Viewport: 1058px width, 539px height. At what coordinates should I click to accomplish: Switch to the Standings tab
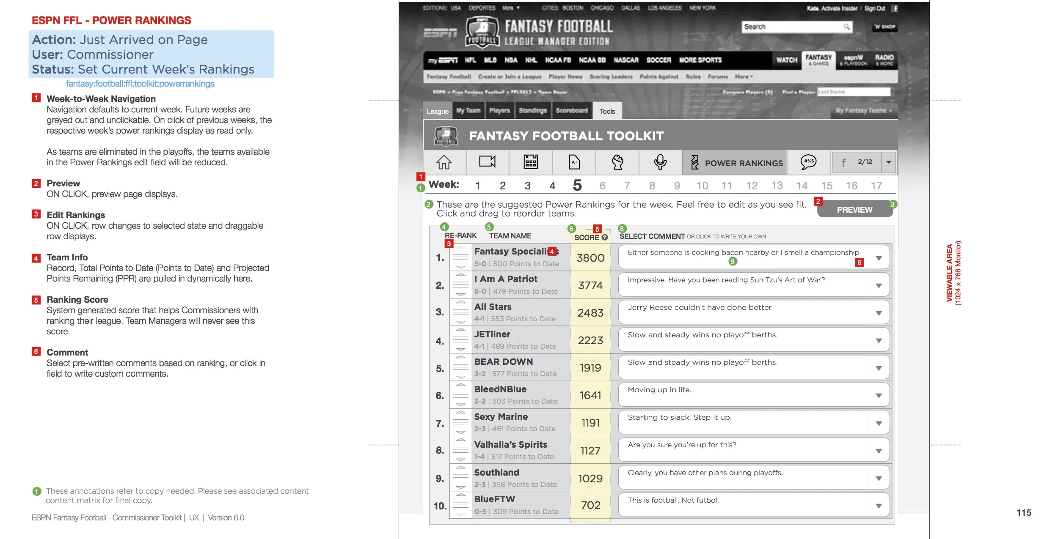533,111
